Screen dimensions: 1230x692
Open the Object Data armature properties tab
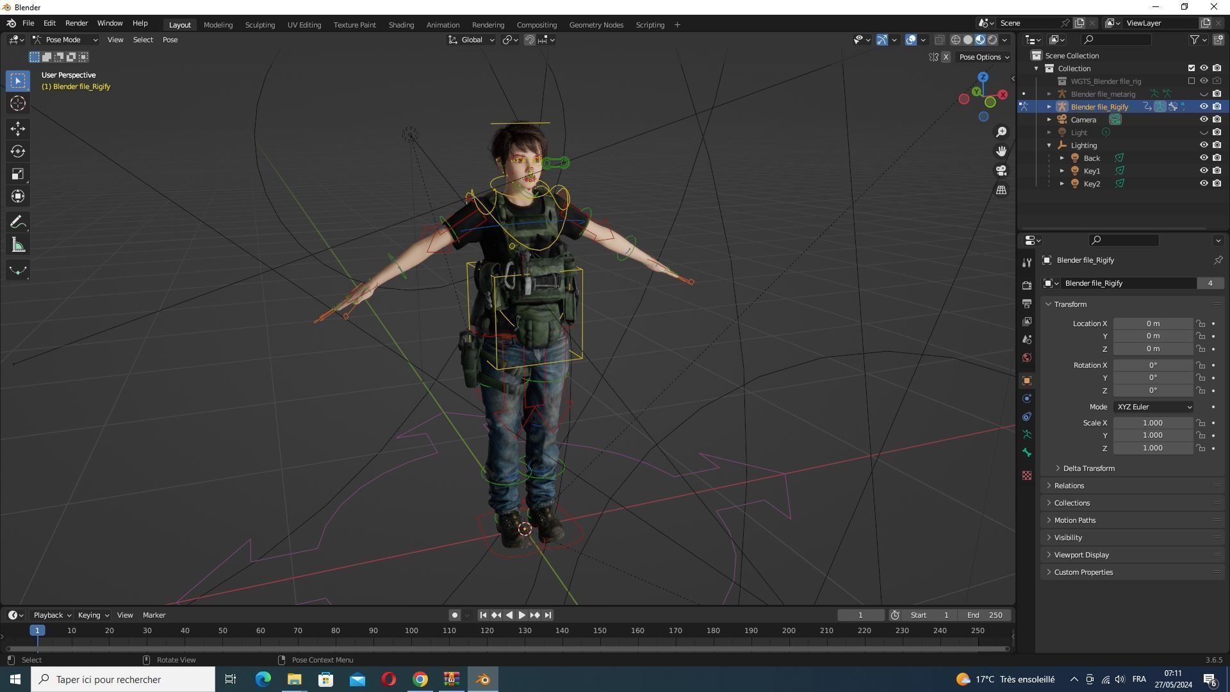point(1027,434)
